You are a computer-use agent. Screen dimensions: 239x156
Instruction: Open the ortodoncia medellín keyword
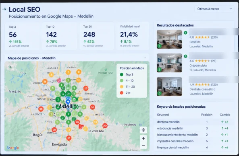tap(170, 128)
